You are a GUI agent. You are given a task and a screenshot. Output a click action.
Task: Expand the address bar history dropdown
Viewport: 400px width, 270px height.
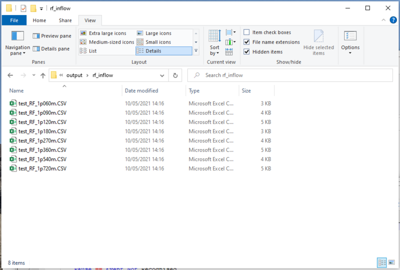tap(162, 75)
